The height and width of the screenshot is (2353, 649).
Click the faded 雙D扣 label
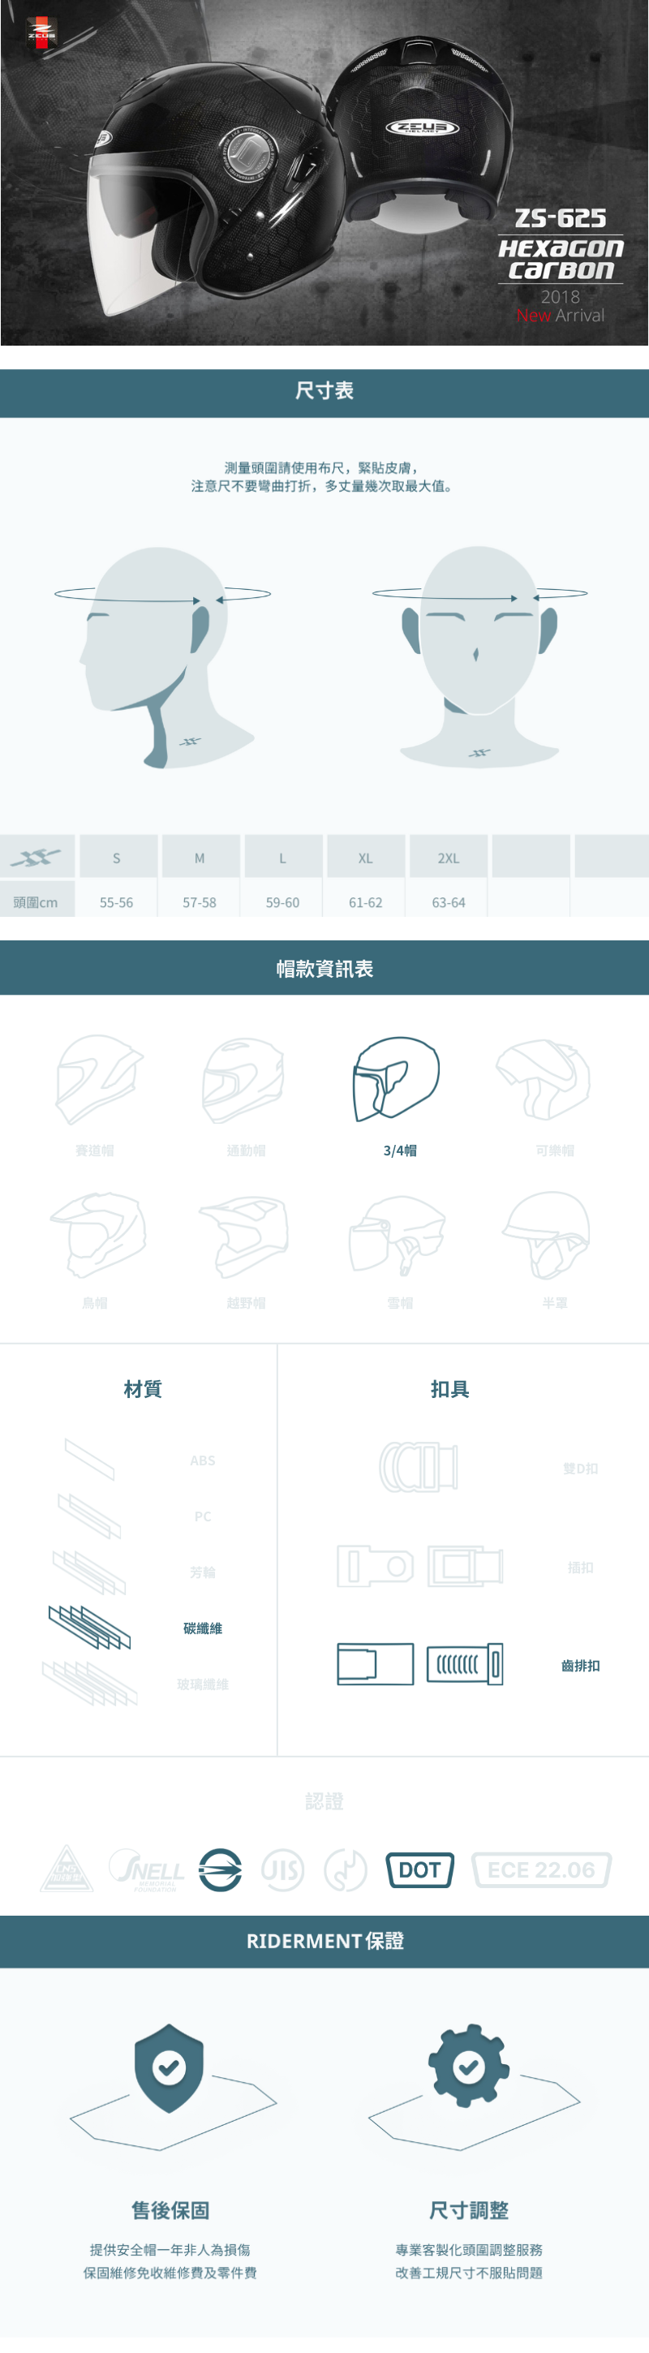pos(581,1468)
